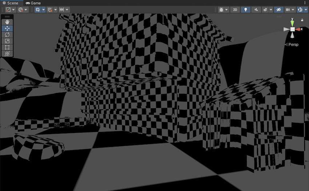This screenshot has height=191, width=309.
Task: Toggle hidden objects scene visibility
Action: click(x=279, y=9)
